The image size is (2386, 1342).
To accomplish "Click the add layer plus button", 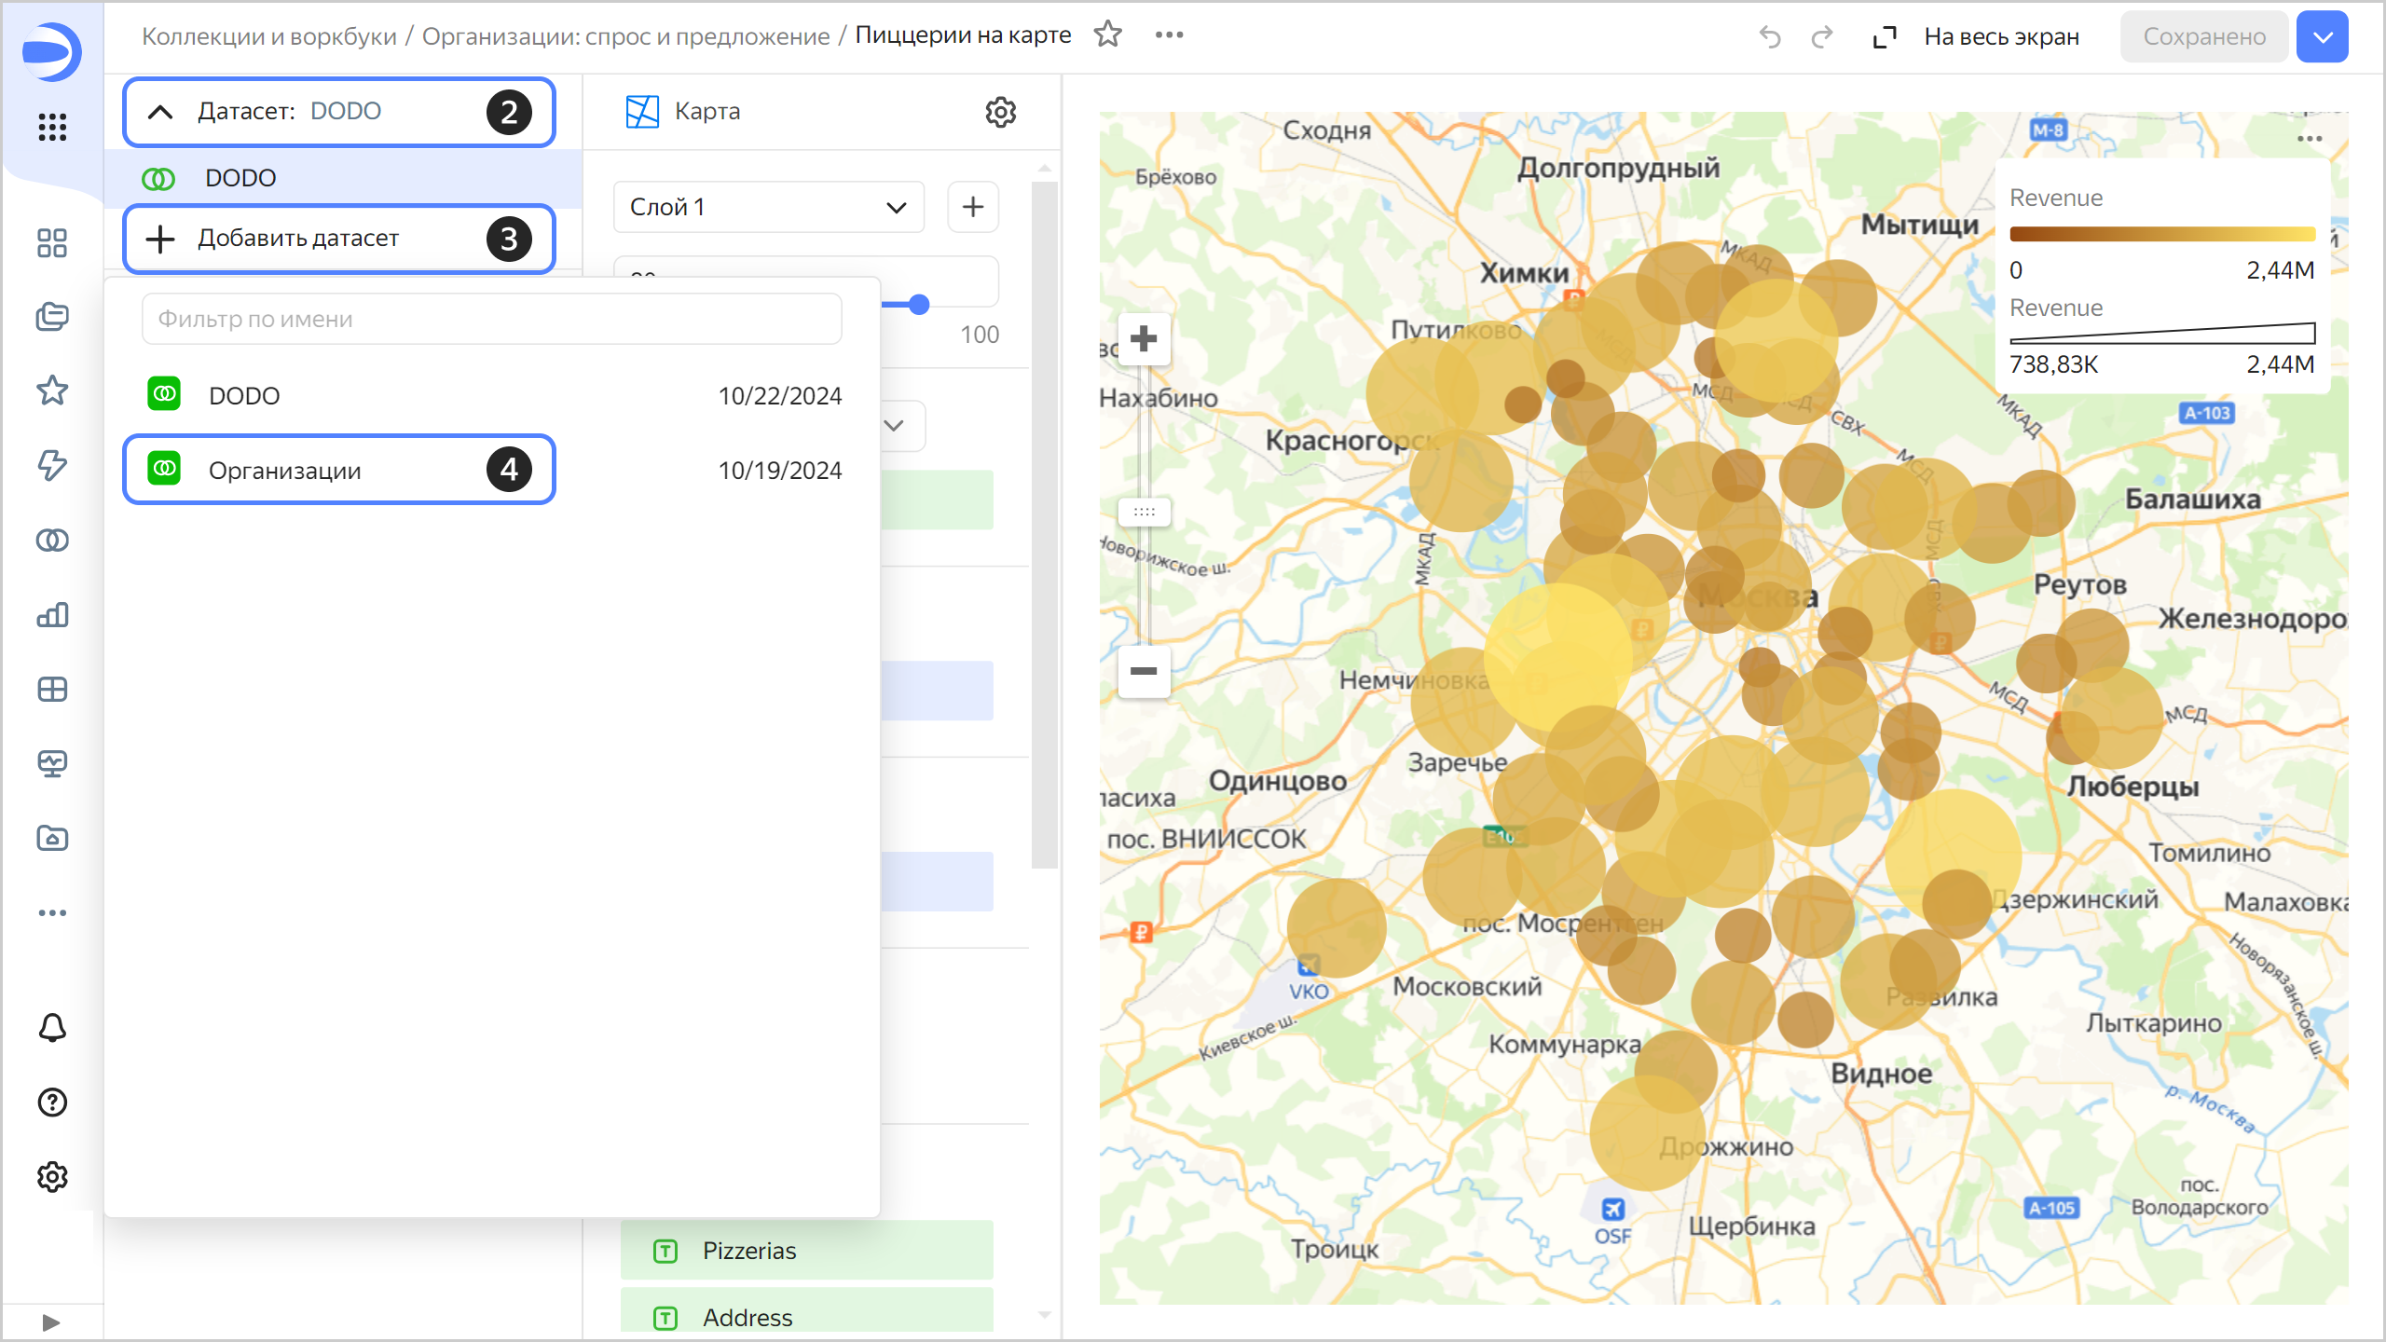I will tap(972, 207).
